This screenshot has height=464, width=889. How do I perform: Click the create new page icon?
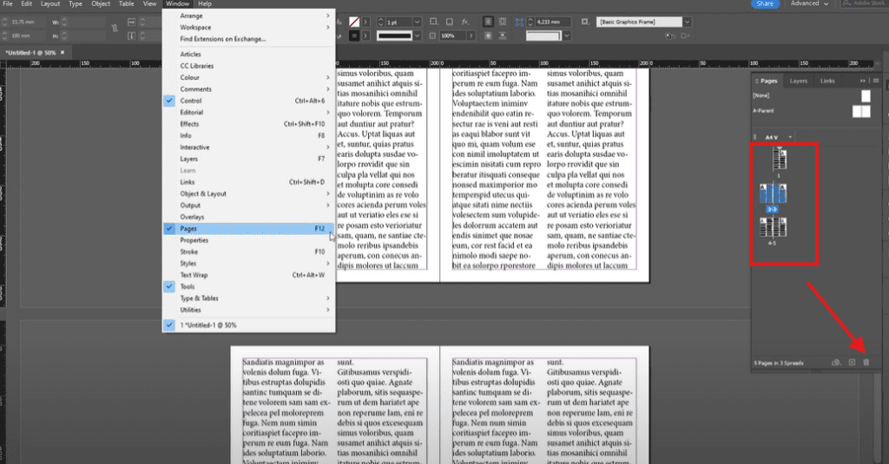(852, 362)
